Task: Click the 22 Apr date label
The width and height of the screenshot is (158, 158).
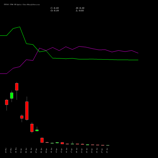Action: 87,150
